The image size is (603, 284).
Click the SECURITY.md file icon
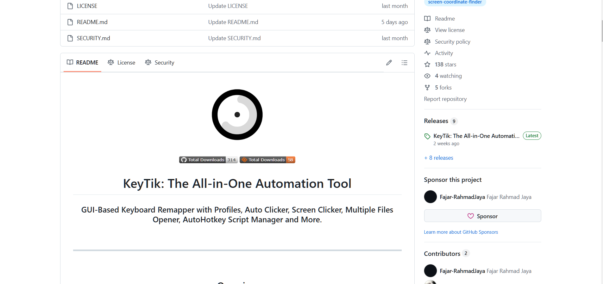[70, 38]
